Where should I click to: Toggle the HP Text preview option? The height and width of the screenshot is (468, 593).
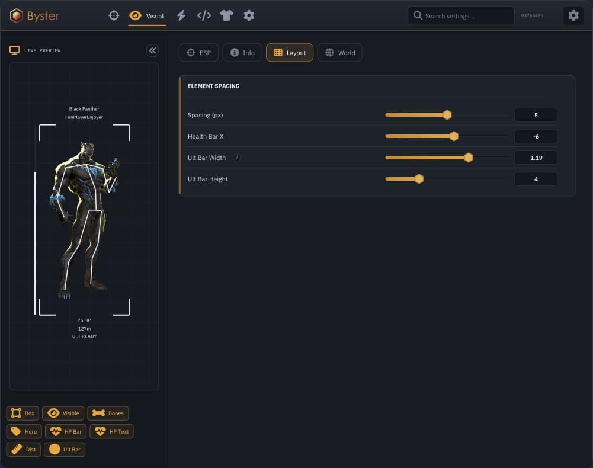(x=111, y=431)
